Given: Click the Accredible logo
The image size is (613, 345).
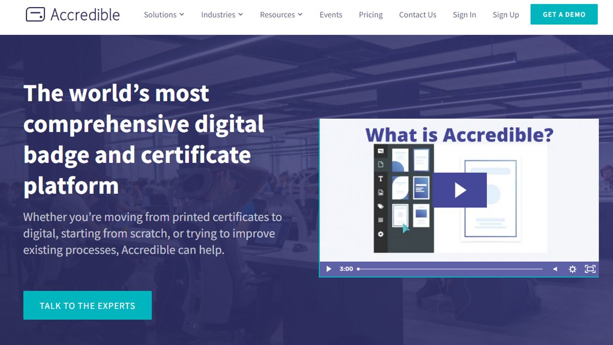Looking at the screenshot, I should [x=73, y=14].
